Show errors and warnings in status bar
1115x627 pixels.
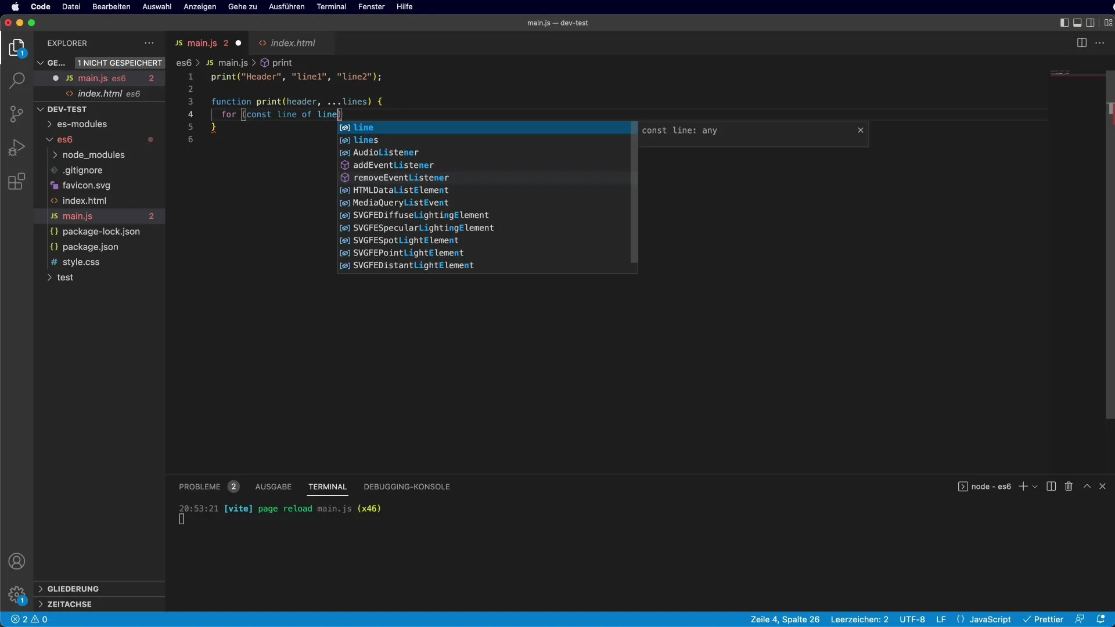click(x=30, y=619)
